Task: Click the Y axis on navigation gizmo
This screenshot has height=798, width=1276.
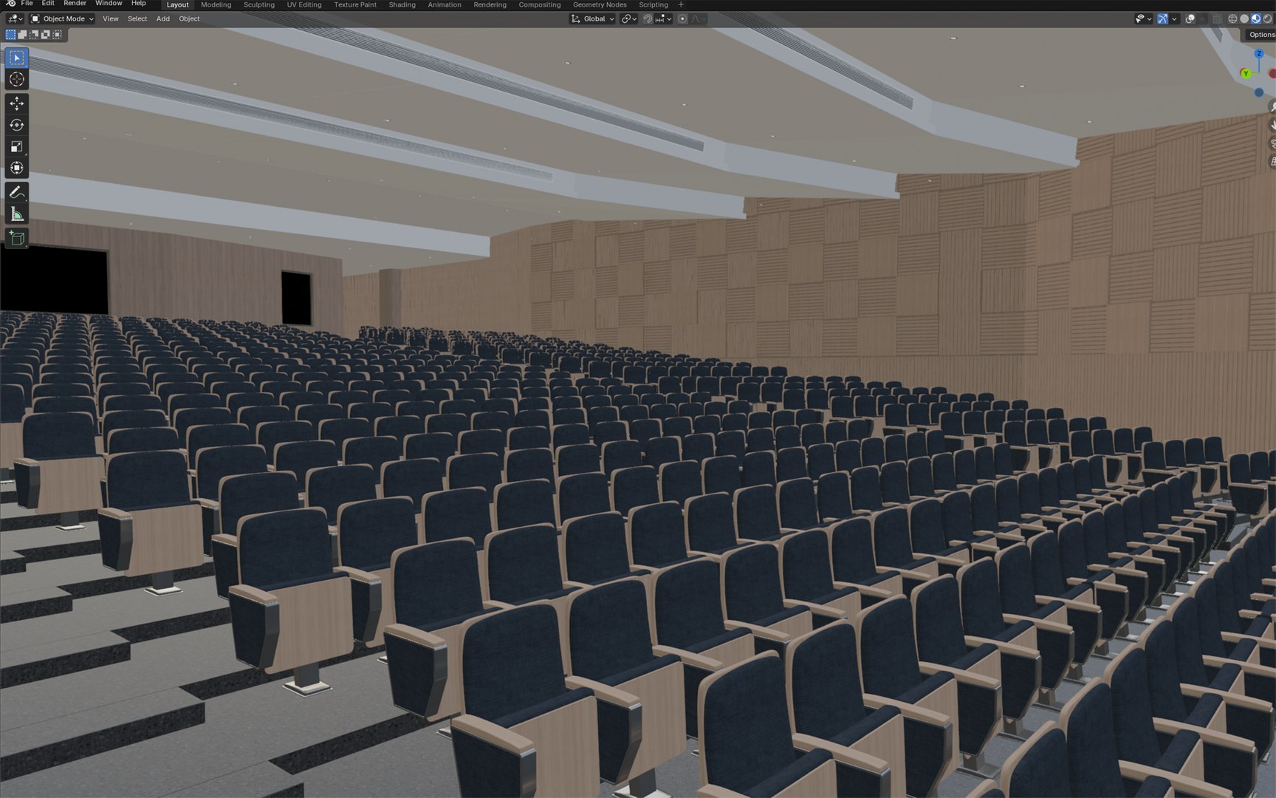Action: (1246, 73)
